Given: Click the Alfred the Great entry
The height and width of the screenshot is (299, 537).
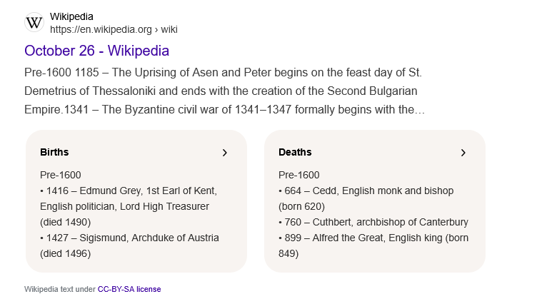Looking at the screenshot, I should coord(371,238).
